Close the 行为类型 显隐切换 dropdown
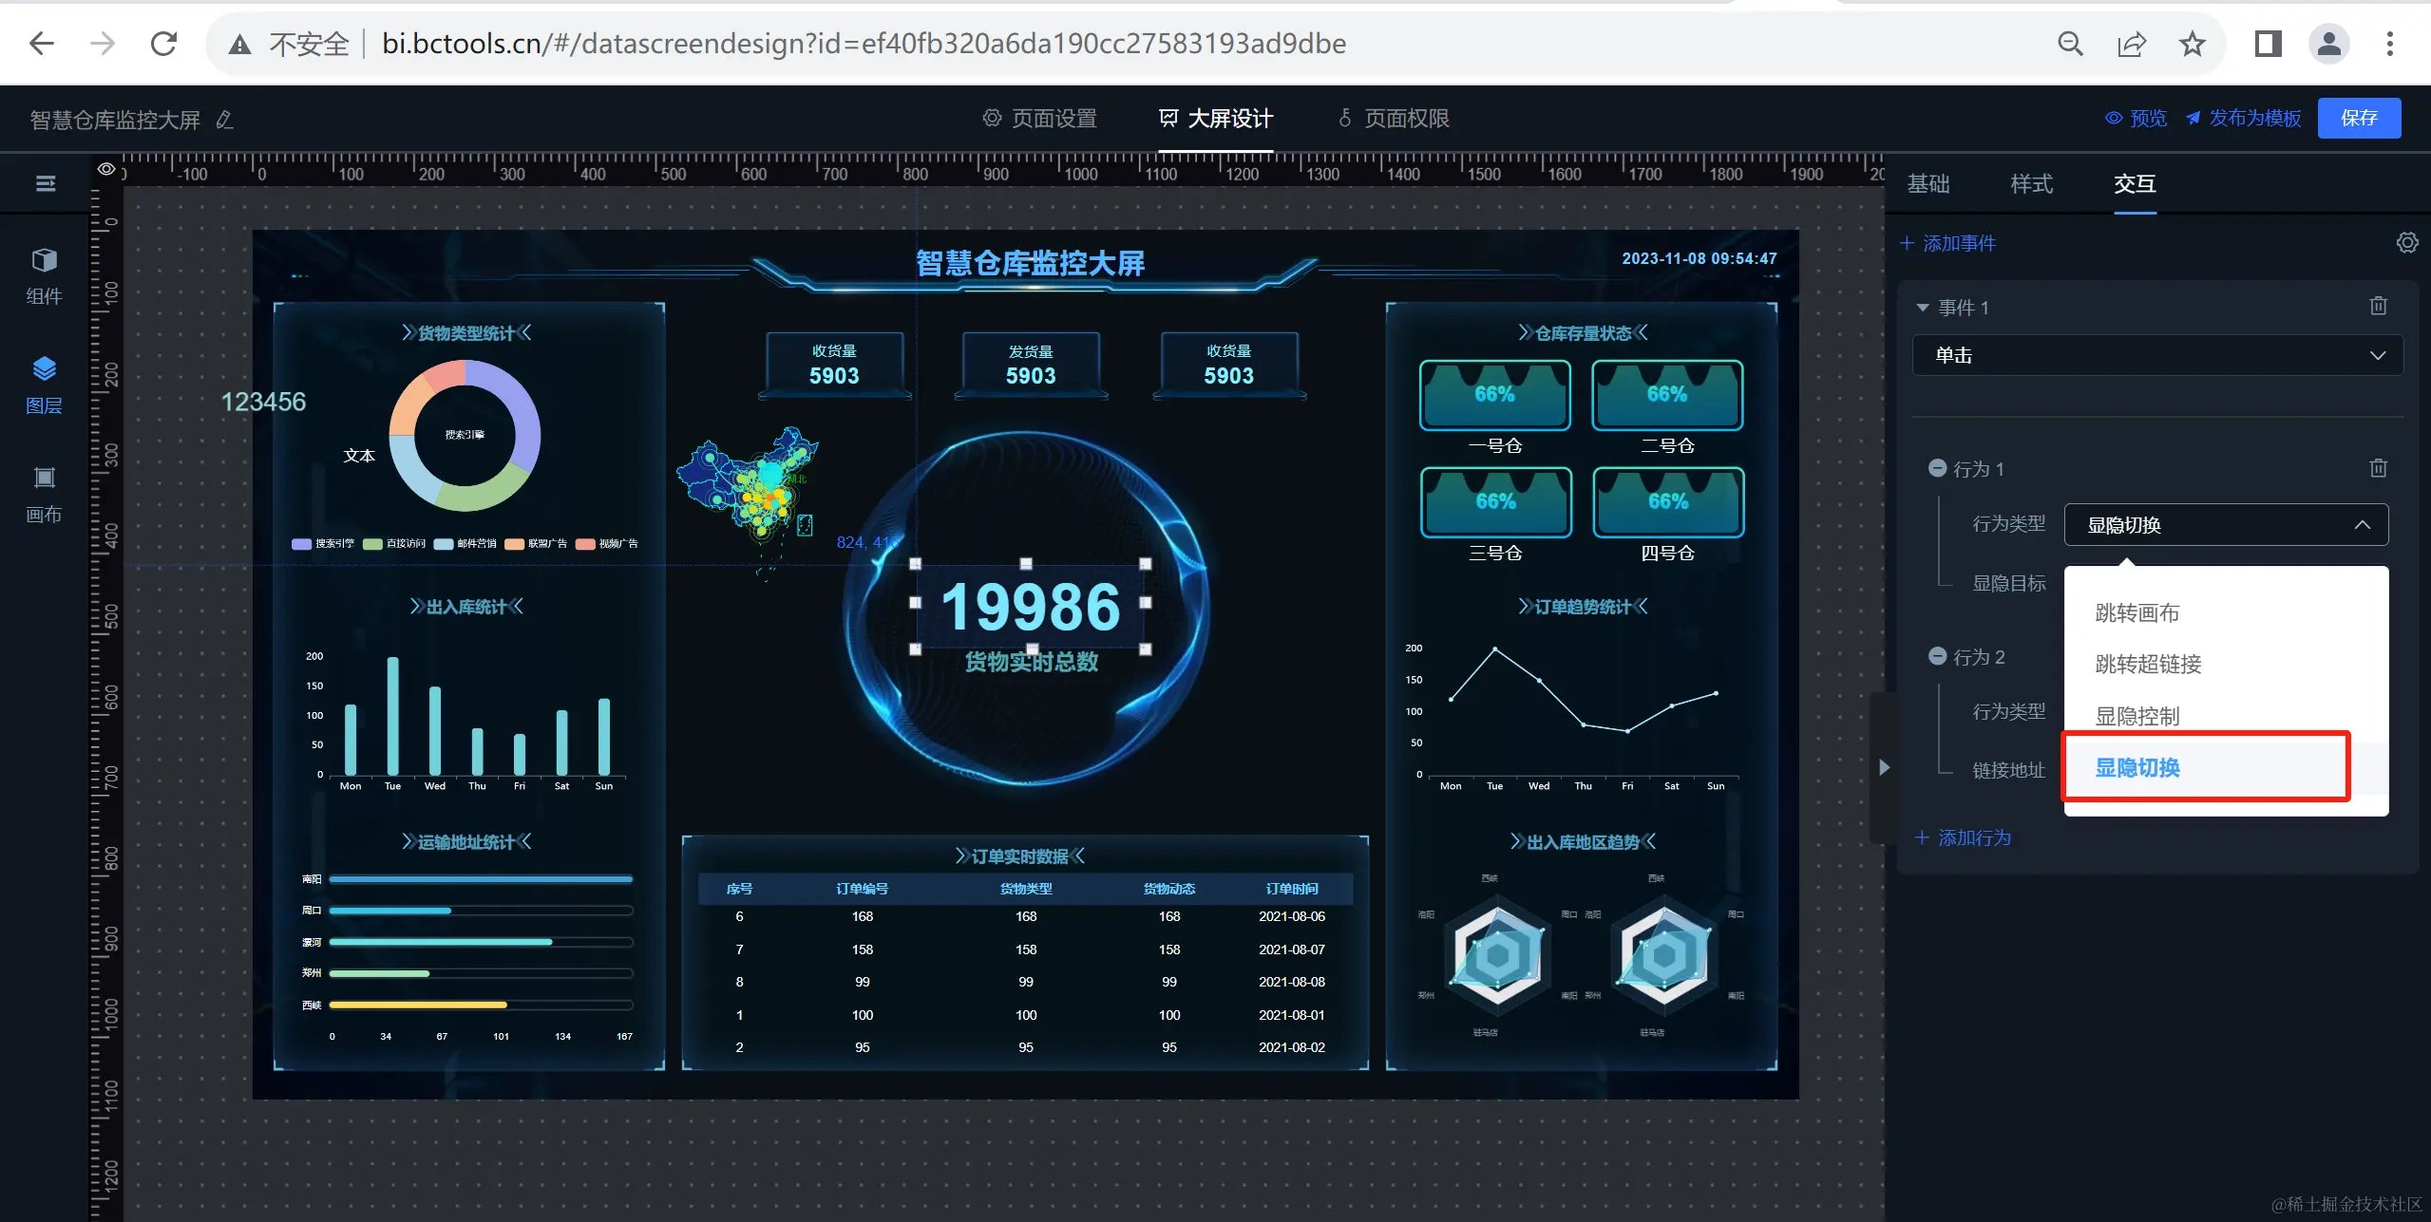The height and width of the screenshot is (1222, 2431). (2362, 525)
